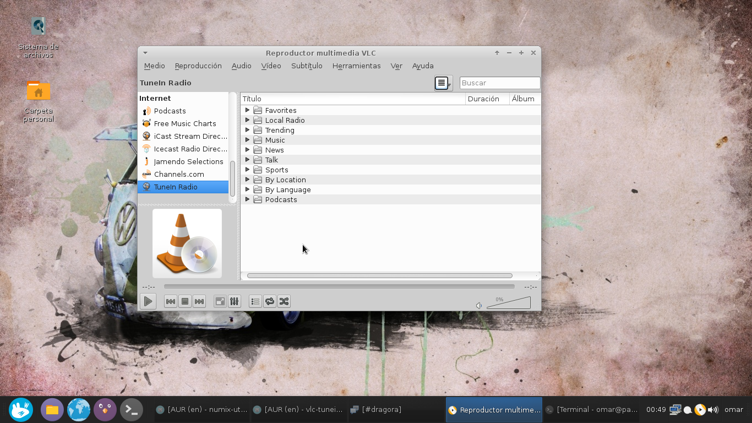Select Icecast Radio Directory source
The image size is (752, 423).
[183, 149]
